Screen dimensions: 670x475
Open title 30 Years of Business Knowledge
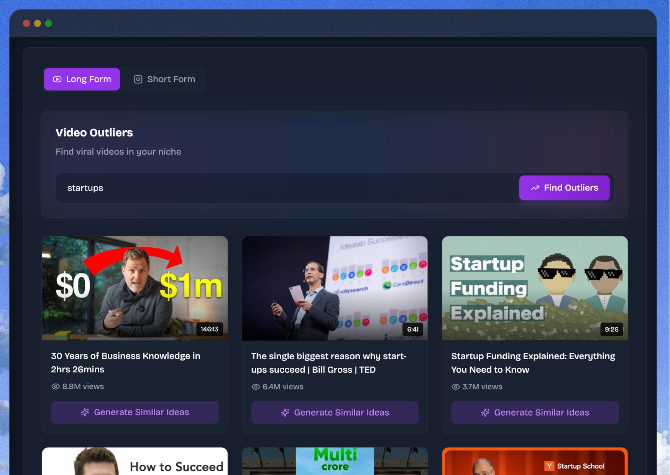pos(126,362)
